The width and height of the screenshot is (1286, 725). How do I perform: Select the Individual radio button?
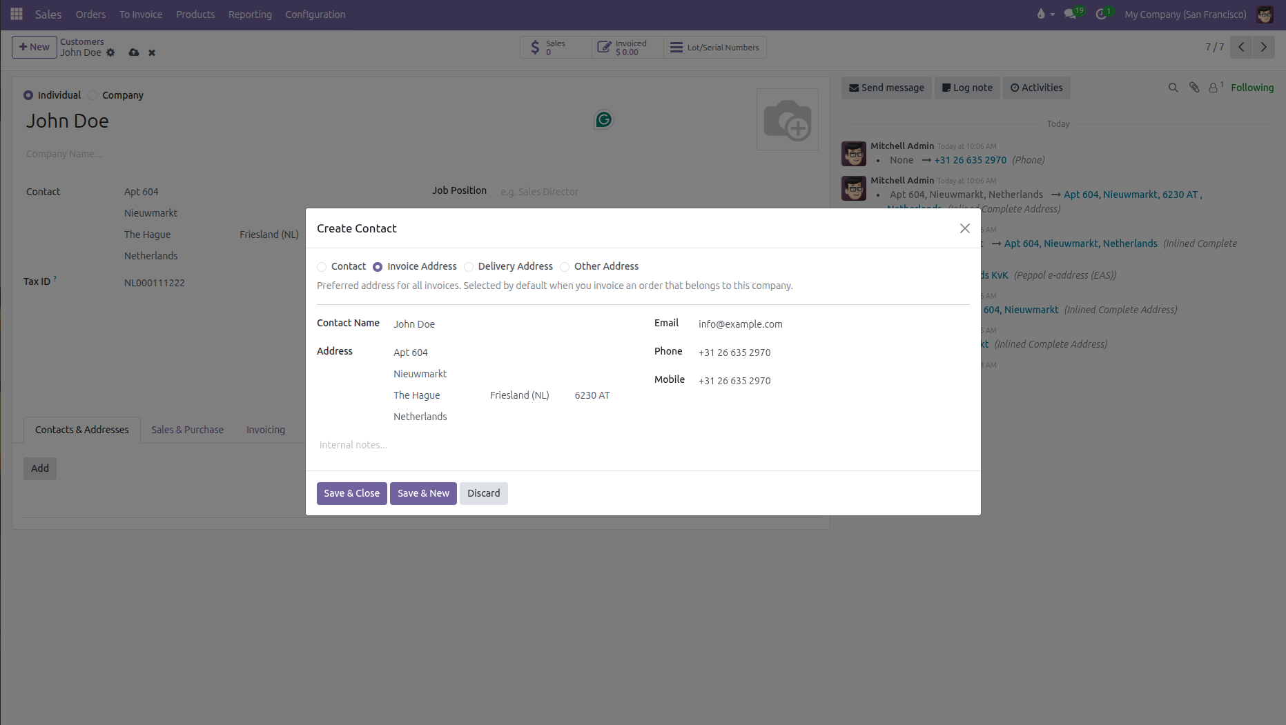click(28, 95)
